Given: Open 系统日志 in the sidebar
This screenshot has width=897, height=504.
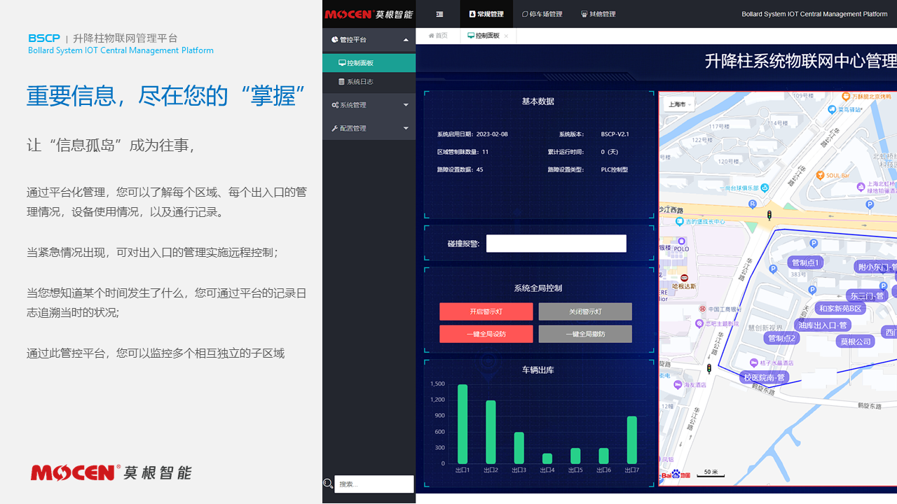Looking at the screenshot, I should tap(360, 82).
